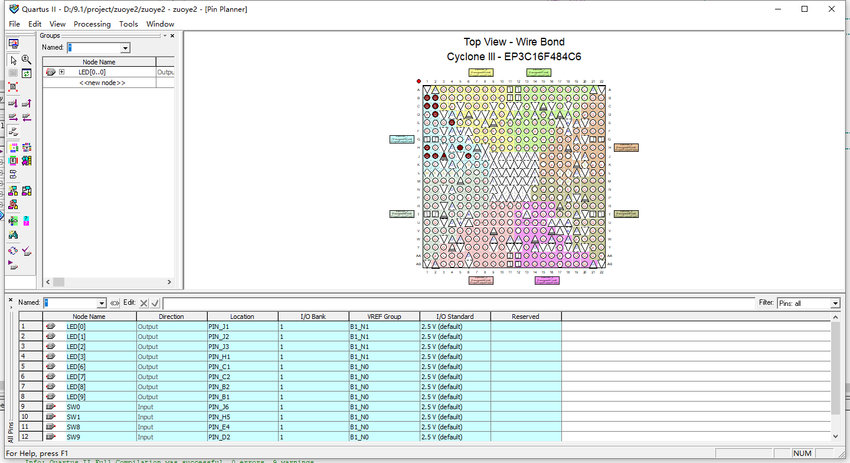Click the scroll-right arrow in Groups panel
Screen dimensions: 850x463
click(169, 282)
